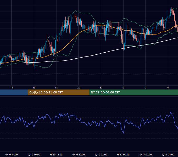Click the 6/16 14:00 label on oscillator axis
The width and height of the screenshot is (178, 157).
click(12, 154)
